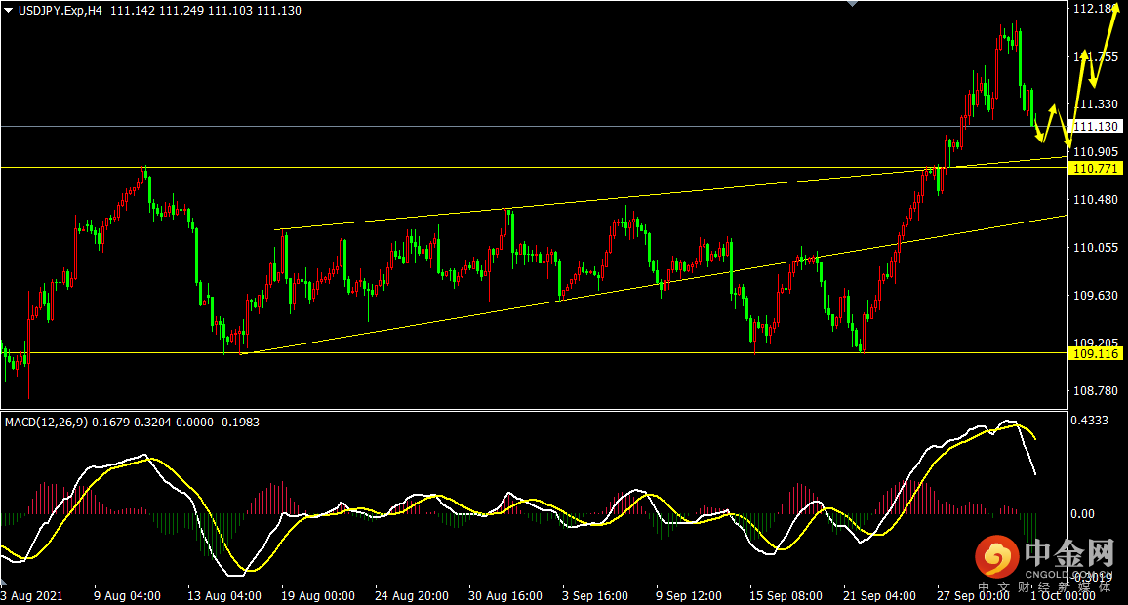The image size is (1128, 605).
Task: Select the 111.330 price scale value
Action: coord(1096,104)
